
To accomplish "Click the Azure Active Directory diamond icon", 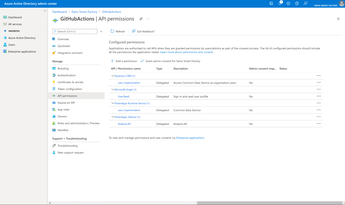I will pos(5,38).
